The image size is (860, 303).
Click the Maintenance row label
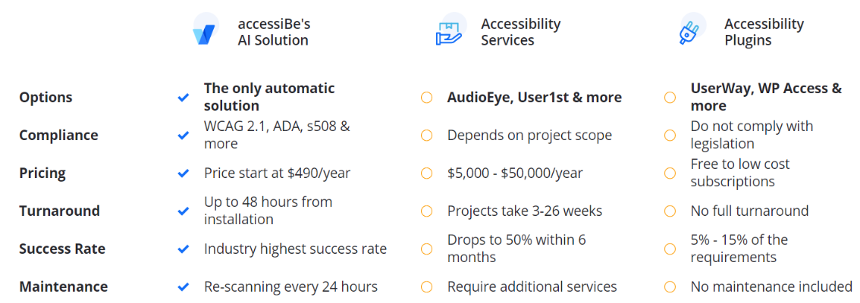(64, 286)
